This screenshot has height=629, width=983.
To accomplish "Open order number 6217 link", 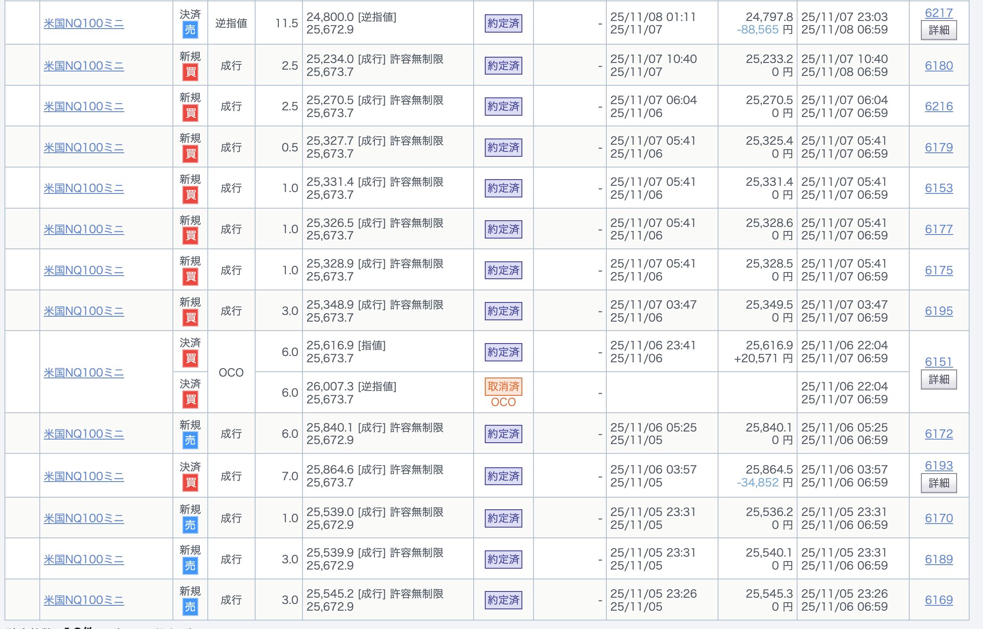I will click(x=938, y=13).
